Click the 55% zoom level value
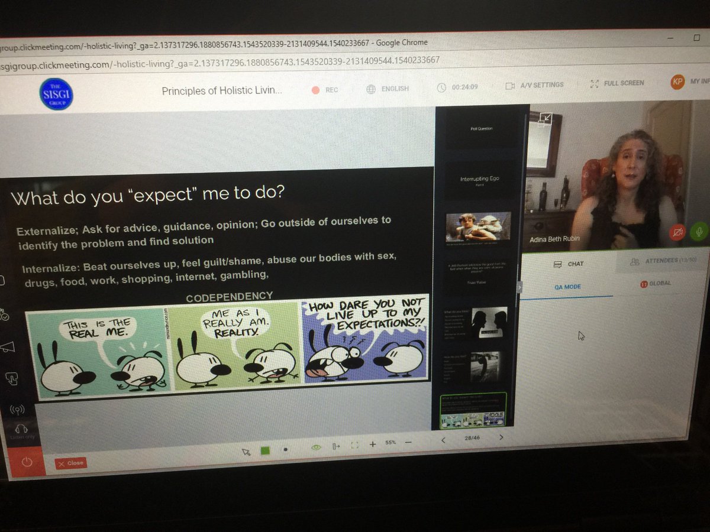 pyautogui.click(x=390, y=443)
